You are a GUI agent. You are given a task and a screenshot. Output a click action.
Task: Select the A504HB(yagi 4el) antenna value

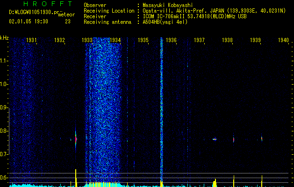pos(165,22)
